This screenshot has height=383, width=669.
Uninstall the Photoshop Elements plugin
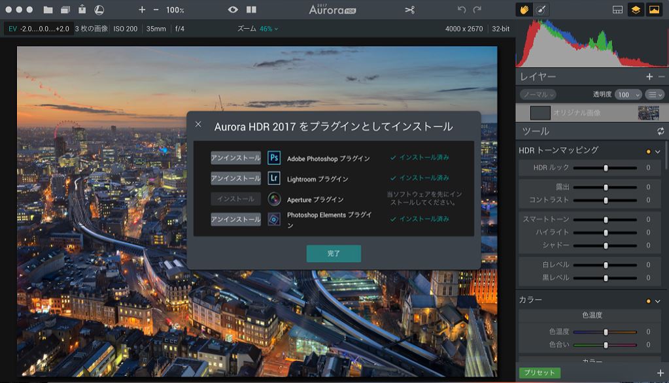pos(235,219)
